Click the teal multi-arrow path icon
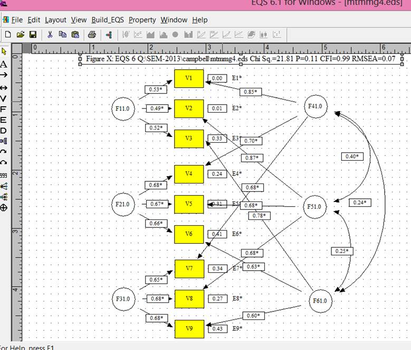This screenshot has width=411, height=350. point(4,197)
